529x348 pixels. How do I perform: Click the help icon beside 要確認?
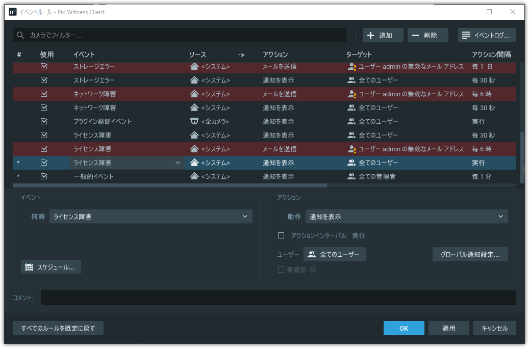point(313,270)
